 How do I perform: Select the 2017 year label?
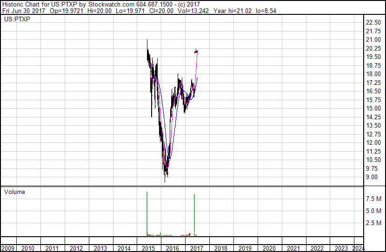(x=196, y=248)
